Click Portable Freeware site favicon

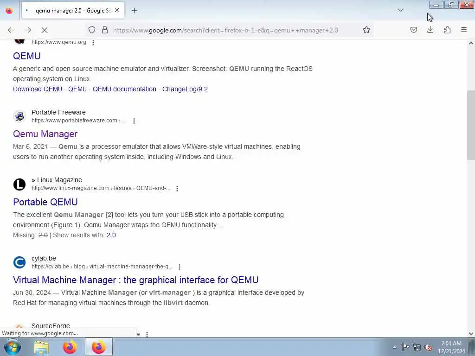point(19,116)
